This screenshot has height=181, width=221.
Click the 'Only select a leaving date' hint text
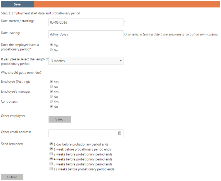tap(171, 34)
